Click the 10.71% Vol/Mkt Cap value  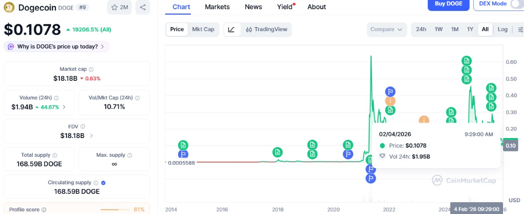(114, 107)
